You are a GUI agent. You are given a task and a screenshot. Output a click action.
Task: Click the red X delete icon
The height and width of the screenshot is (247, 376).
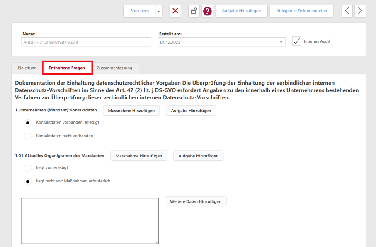(175, 11)
